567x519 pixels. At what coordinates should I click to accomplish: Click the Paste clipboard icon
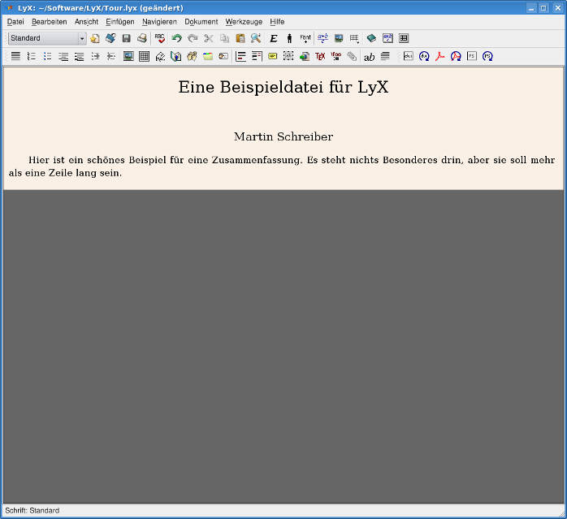[x=240, y=38]
